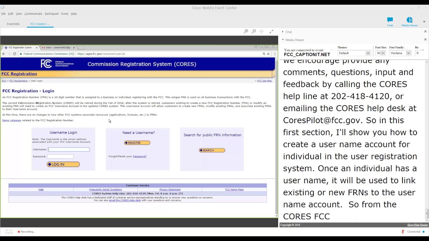The image size is (429, 241).
Task: Click the email the CORES Help desk link
Action: 125,200
